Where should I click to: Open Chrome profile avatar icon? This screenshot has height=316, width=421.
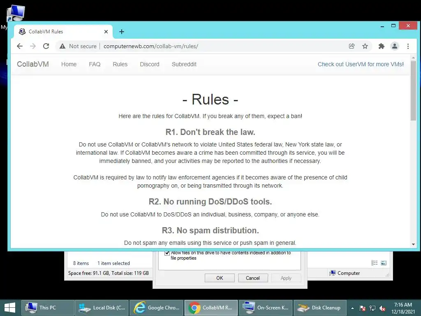[395, 46]
